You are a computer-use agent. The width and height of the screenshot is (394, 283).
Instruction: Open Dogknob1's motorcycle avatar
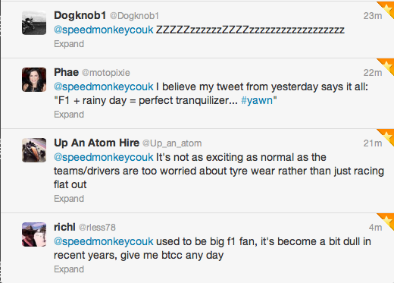34,23
